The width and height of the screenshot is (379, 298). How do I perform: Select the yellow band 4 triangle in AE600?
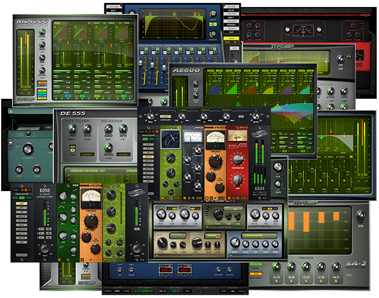[x=268, y=89]
